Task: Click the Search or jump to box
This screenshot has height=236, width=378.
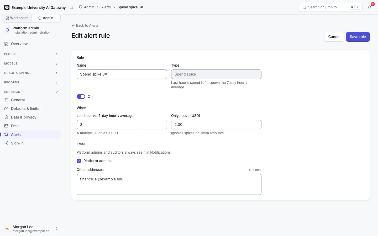Action: (x=331, y=7)
